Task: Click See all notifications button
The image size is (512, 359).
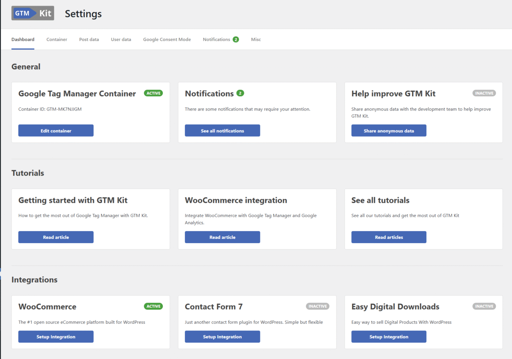Action: 222,131
